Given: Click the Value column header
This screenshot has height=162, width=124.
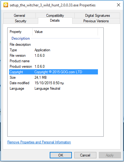Looking at the screenshot, I should 65,32.
